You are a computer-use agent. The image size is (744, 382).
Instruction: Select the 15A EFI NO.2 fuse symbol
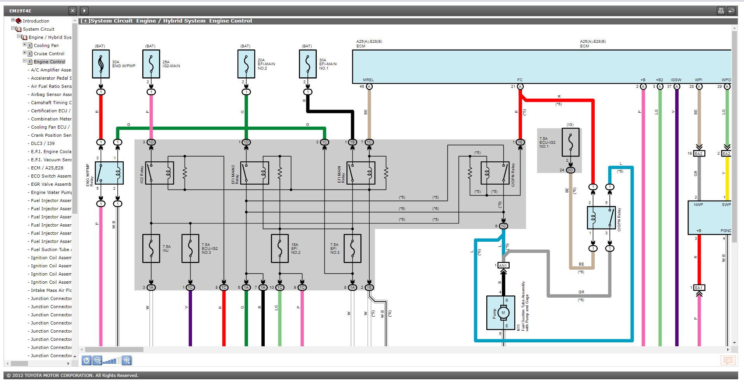280,248
